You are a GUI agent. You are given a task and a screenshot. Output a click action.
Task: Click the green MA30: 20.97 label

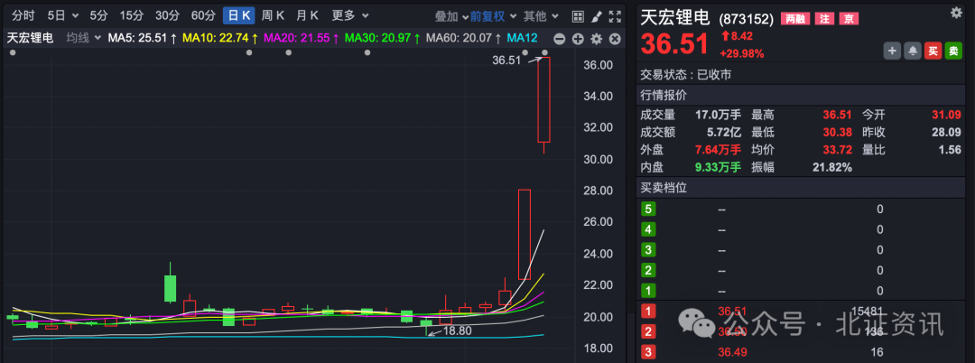383,38
